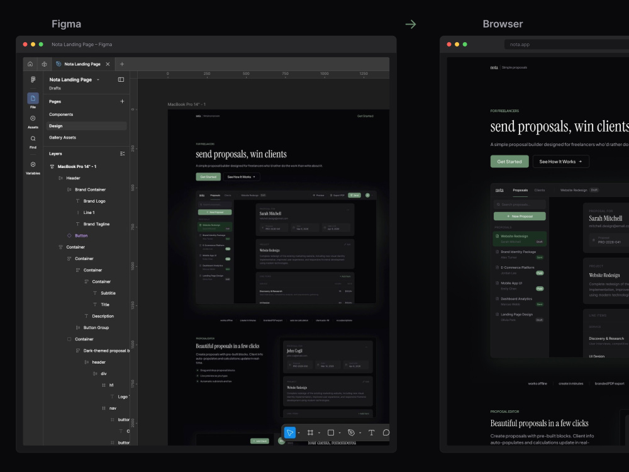Screen dimensions: 629x472
Task: Select the Frame tool
Action: pyautogui.click(x=310, y=433)
